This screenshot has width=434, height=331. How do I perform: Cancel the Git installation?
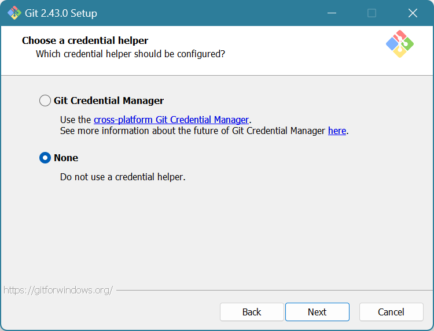[x=391, y=312]
